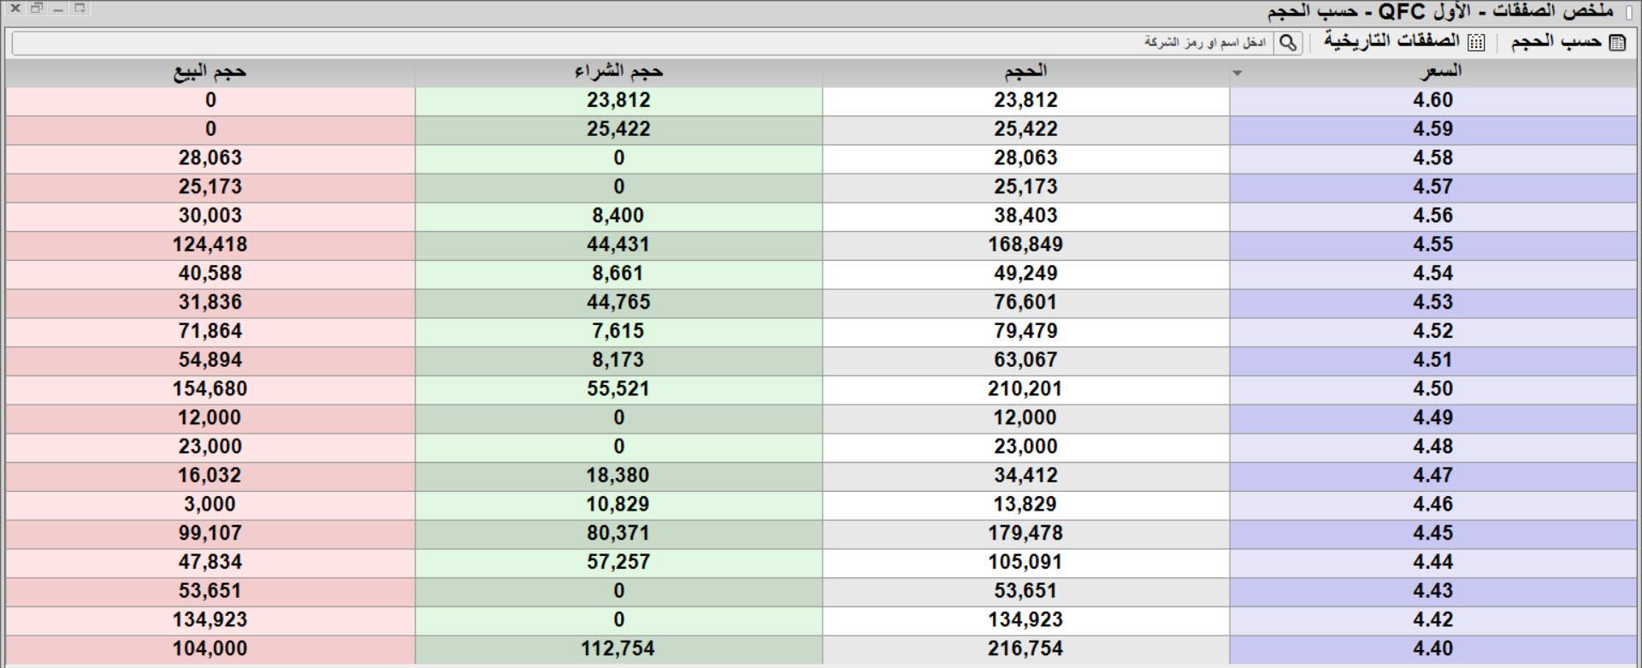Sort by the الحجم column header
The width and height of the screenshot is (1642, 668).
[1025, 72]
